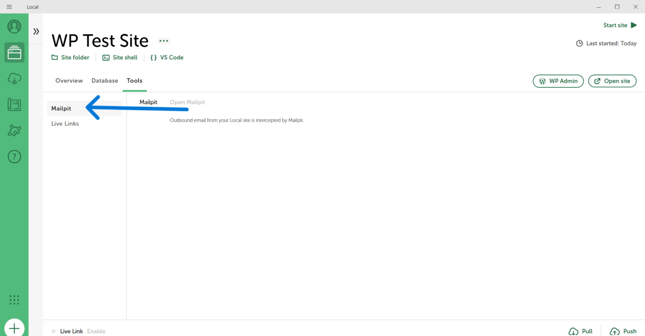Image resolution: width=645 pixels, height=336 pixels.
Task: Click the Last started: Today text
Action: click(x=611, y=43)
